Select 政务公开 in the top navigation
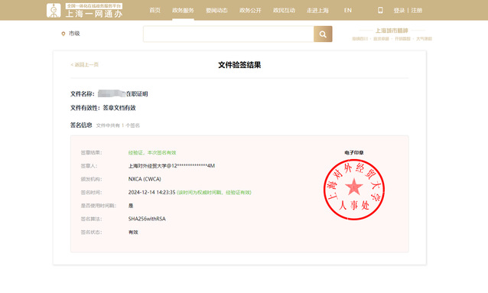Screen dimensions: 488x293 click(x=250, y=10)
